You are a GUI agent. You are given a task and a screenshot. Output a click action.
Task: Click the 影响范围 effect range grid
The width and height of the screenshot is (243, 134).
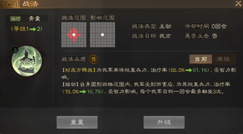[102, 35]
